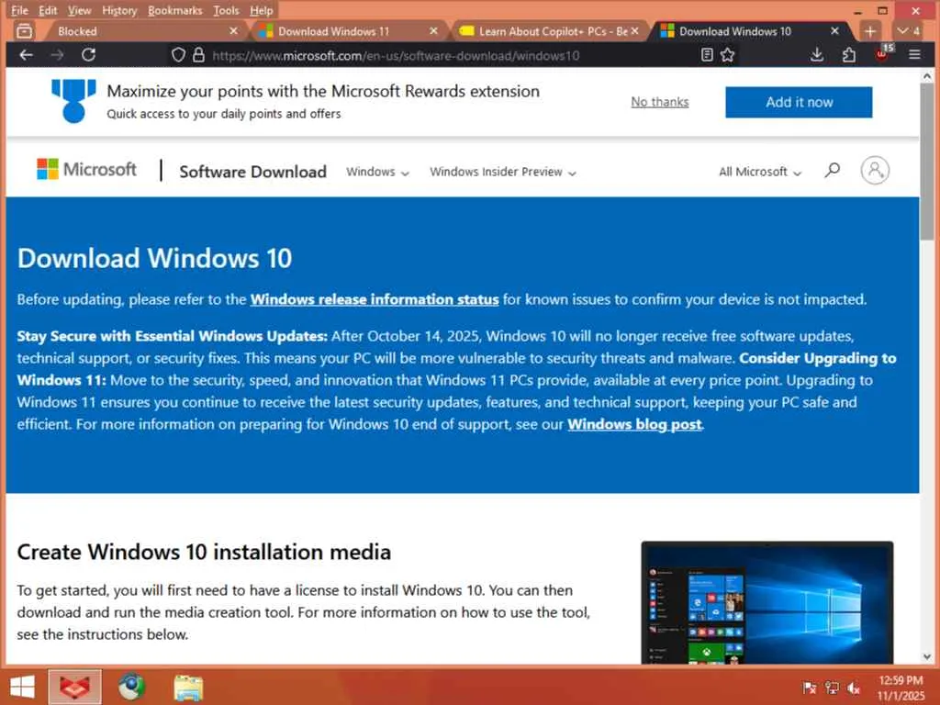Open File Explorer from the taskbar
The width and height of the screenshot is (940, 705).
[188, 688]
